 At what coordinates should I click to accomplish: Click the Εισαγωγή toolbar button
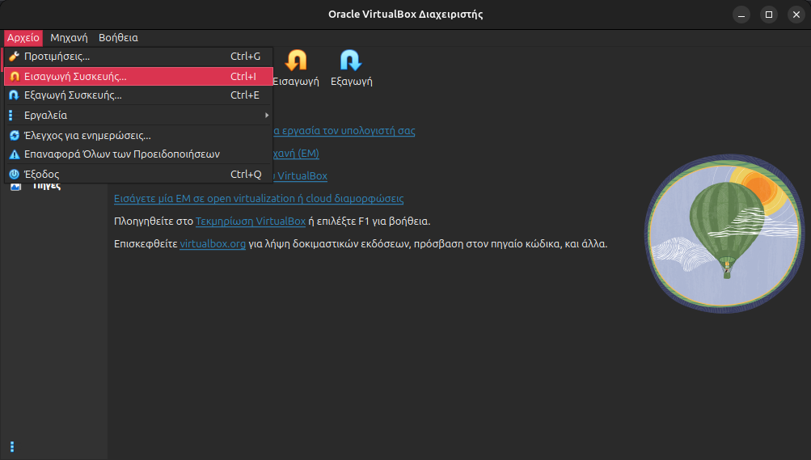pyautogui.click(x=297, y=68)
